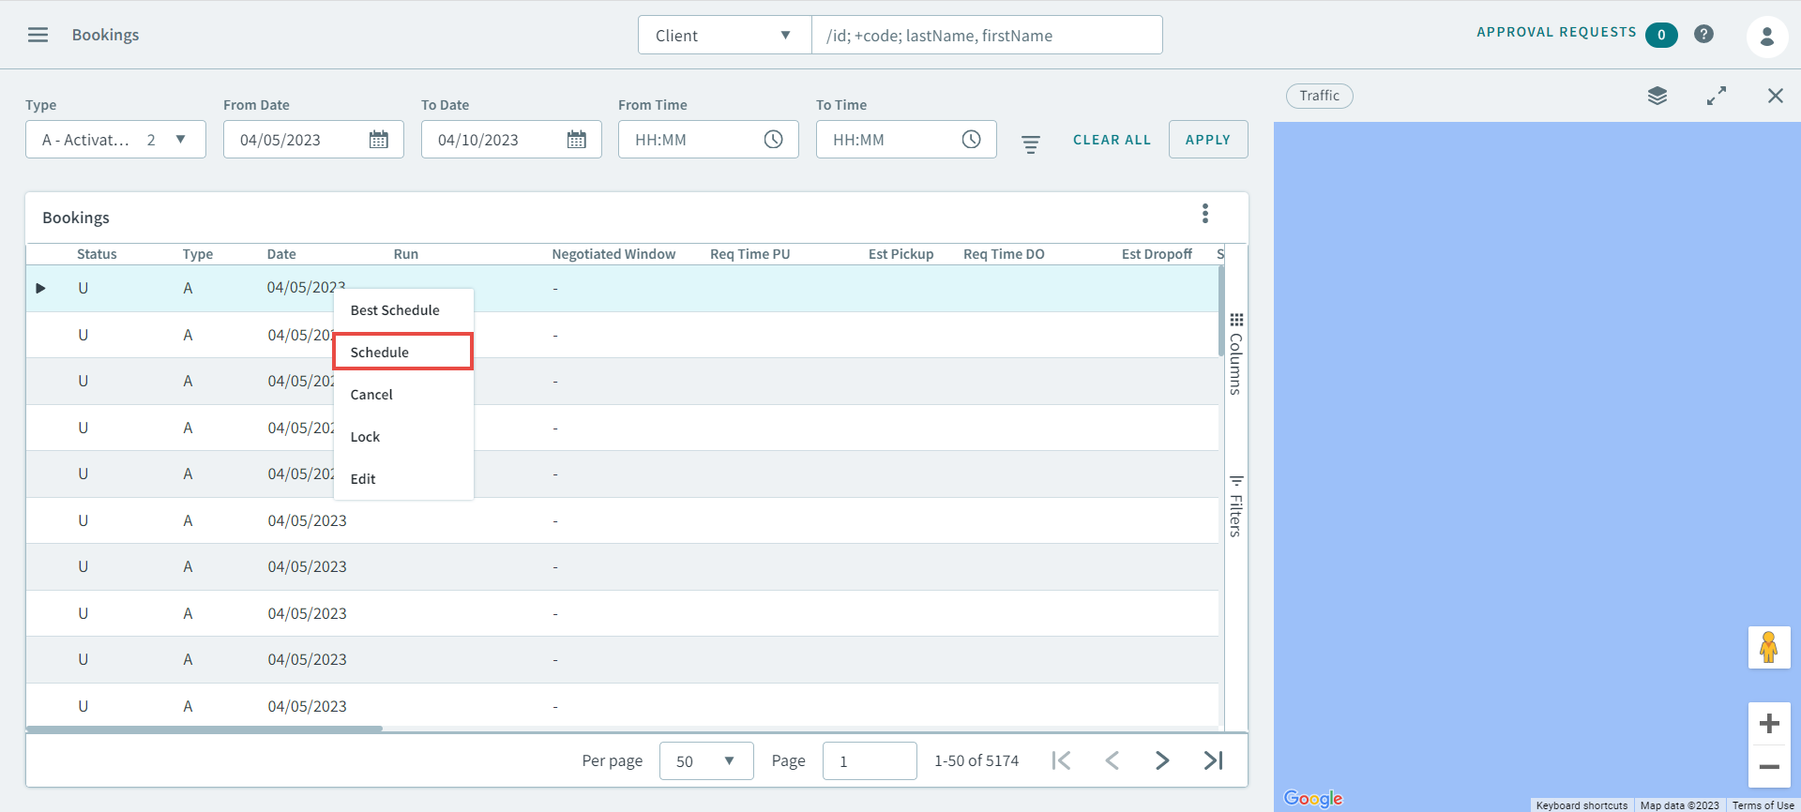Choose Best Schedule from context menu

[403, 310]
